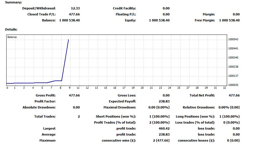
Task: Click the "Profit Factor:" label
Action: [x=45, y=101]
